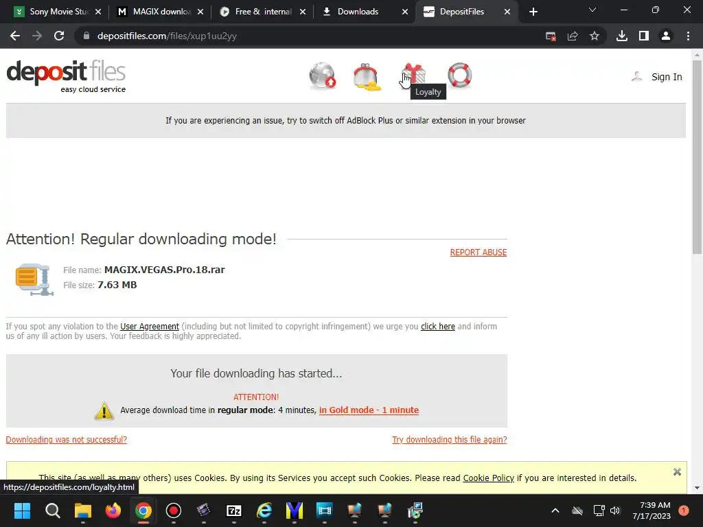This screenshot has width=703, height=527.
Task: Open a new browser tab
Action: click(x=533, y=12)
